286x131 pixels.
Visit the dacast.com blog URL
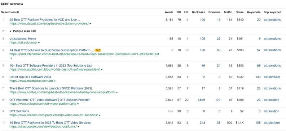49,24
